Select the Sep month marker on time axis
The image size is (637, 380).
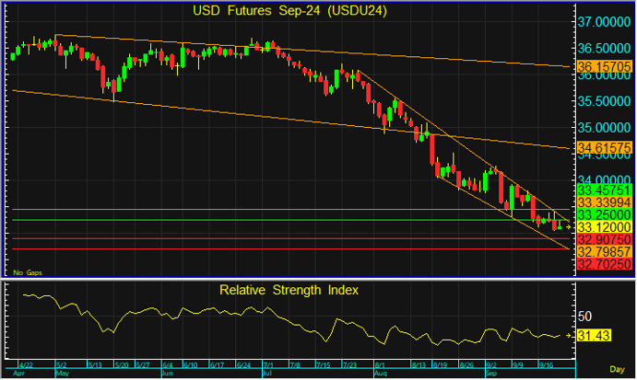click(491, 374)
